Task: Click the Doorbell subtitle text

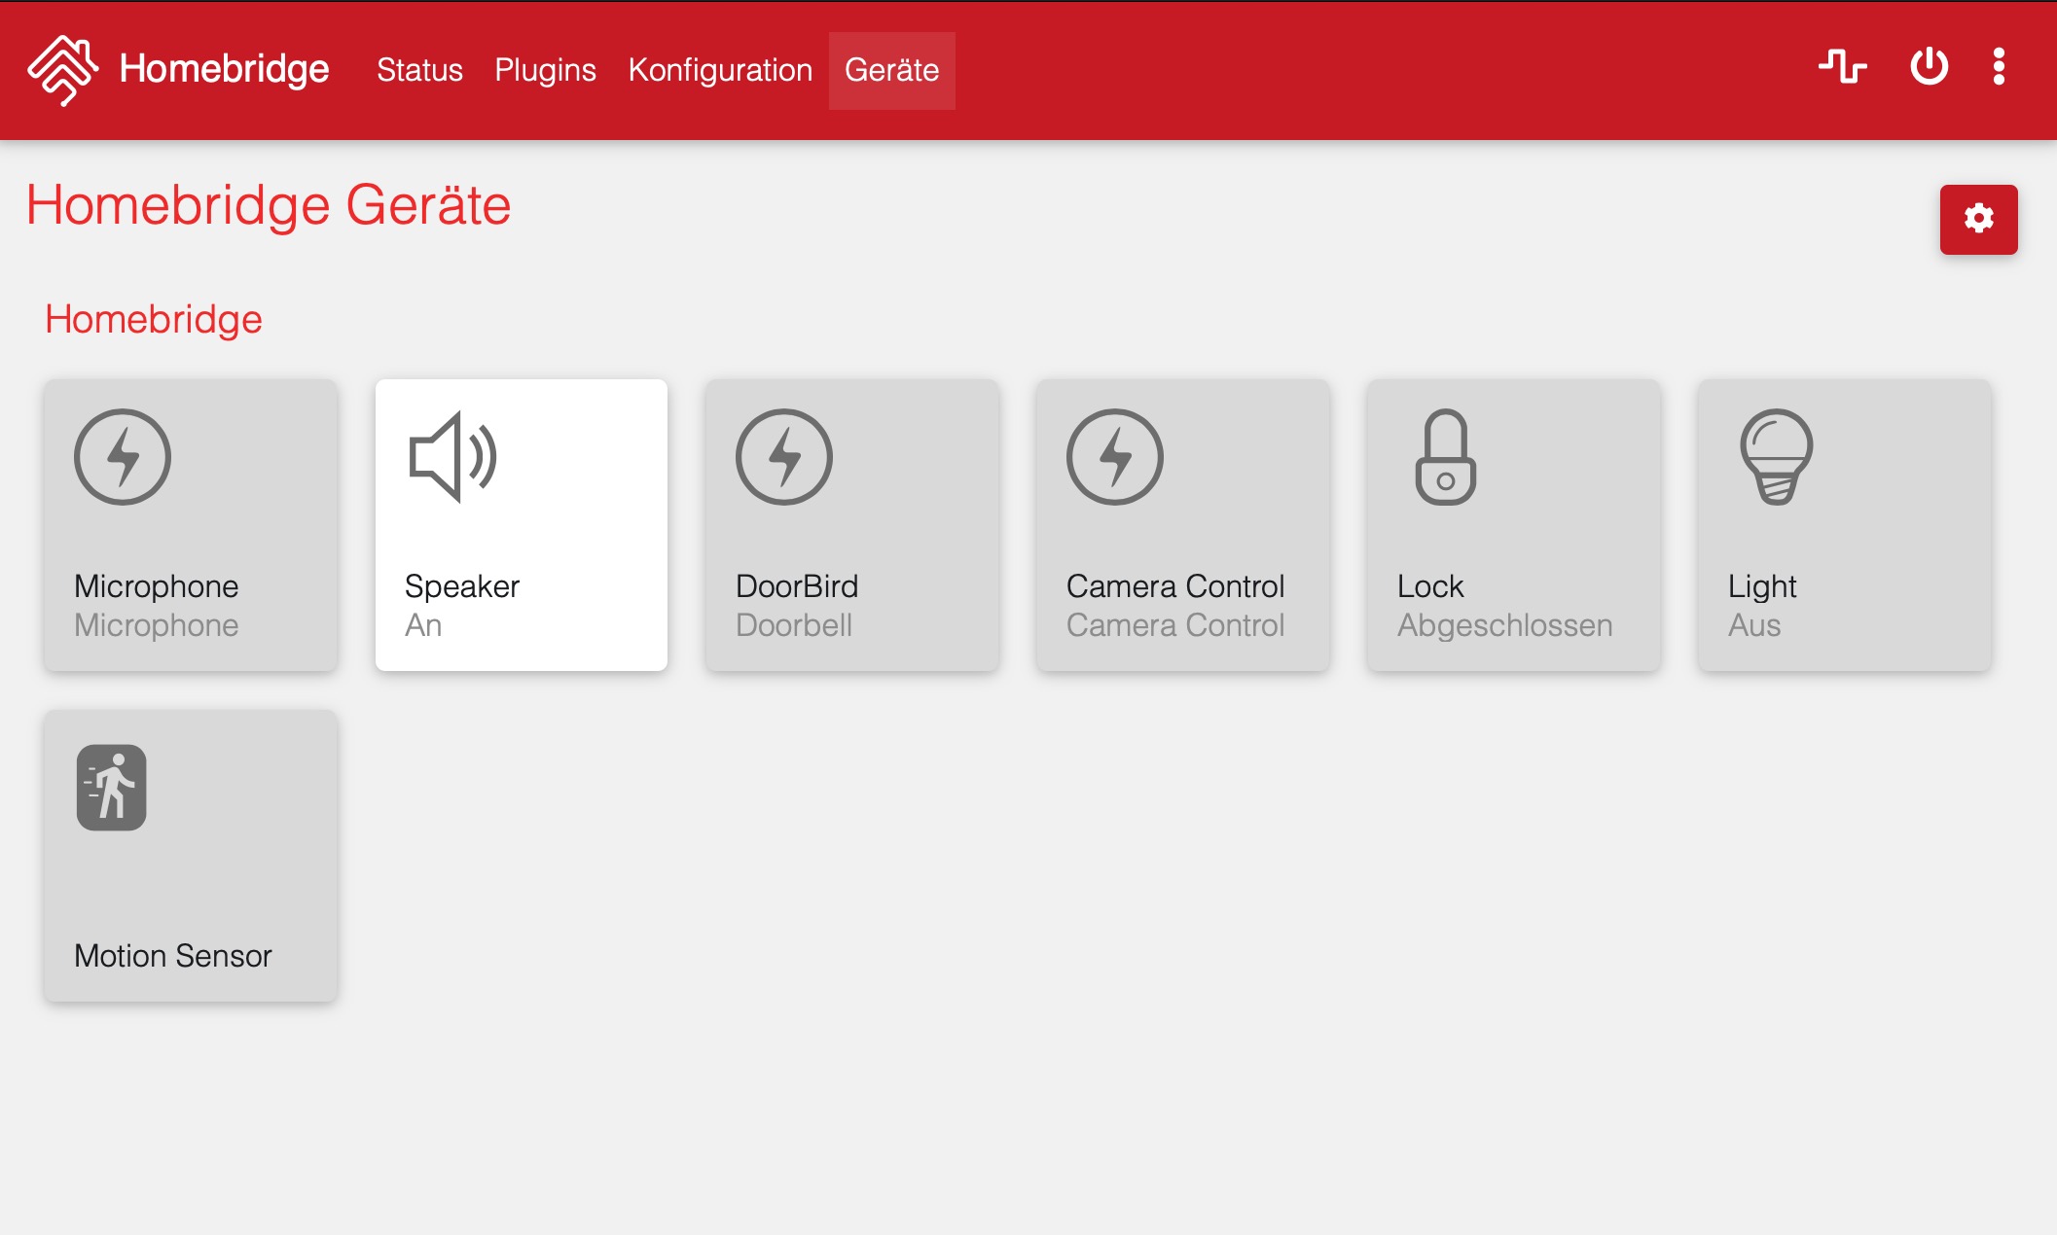Action: [794, 625]
